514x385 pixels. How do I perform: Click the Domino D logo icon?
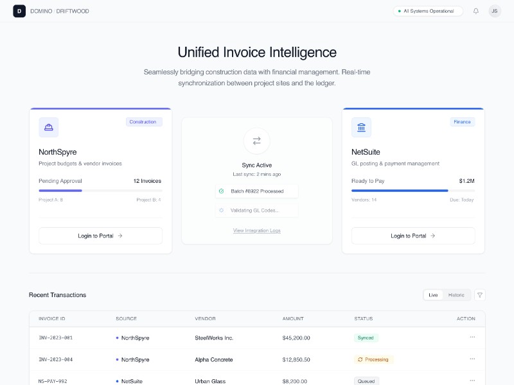19,11
